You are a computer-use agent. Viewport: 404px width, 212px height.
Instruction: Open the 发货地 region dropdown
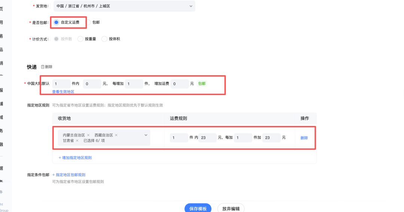click(124, 6)
